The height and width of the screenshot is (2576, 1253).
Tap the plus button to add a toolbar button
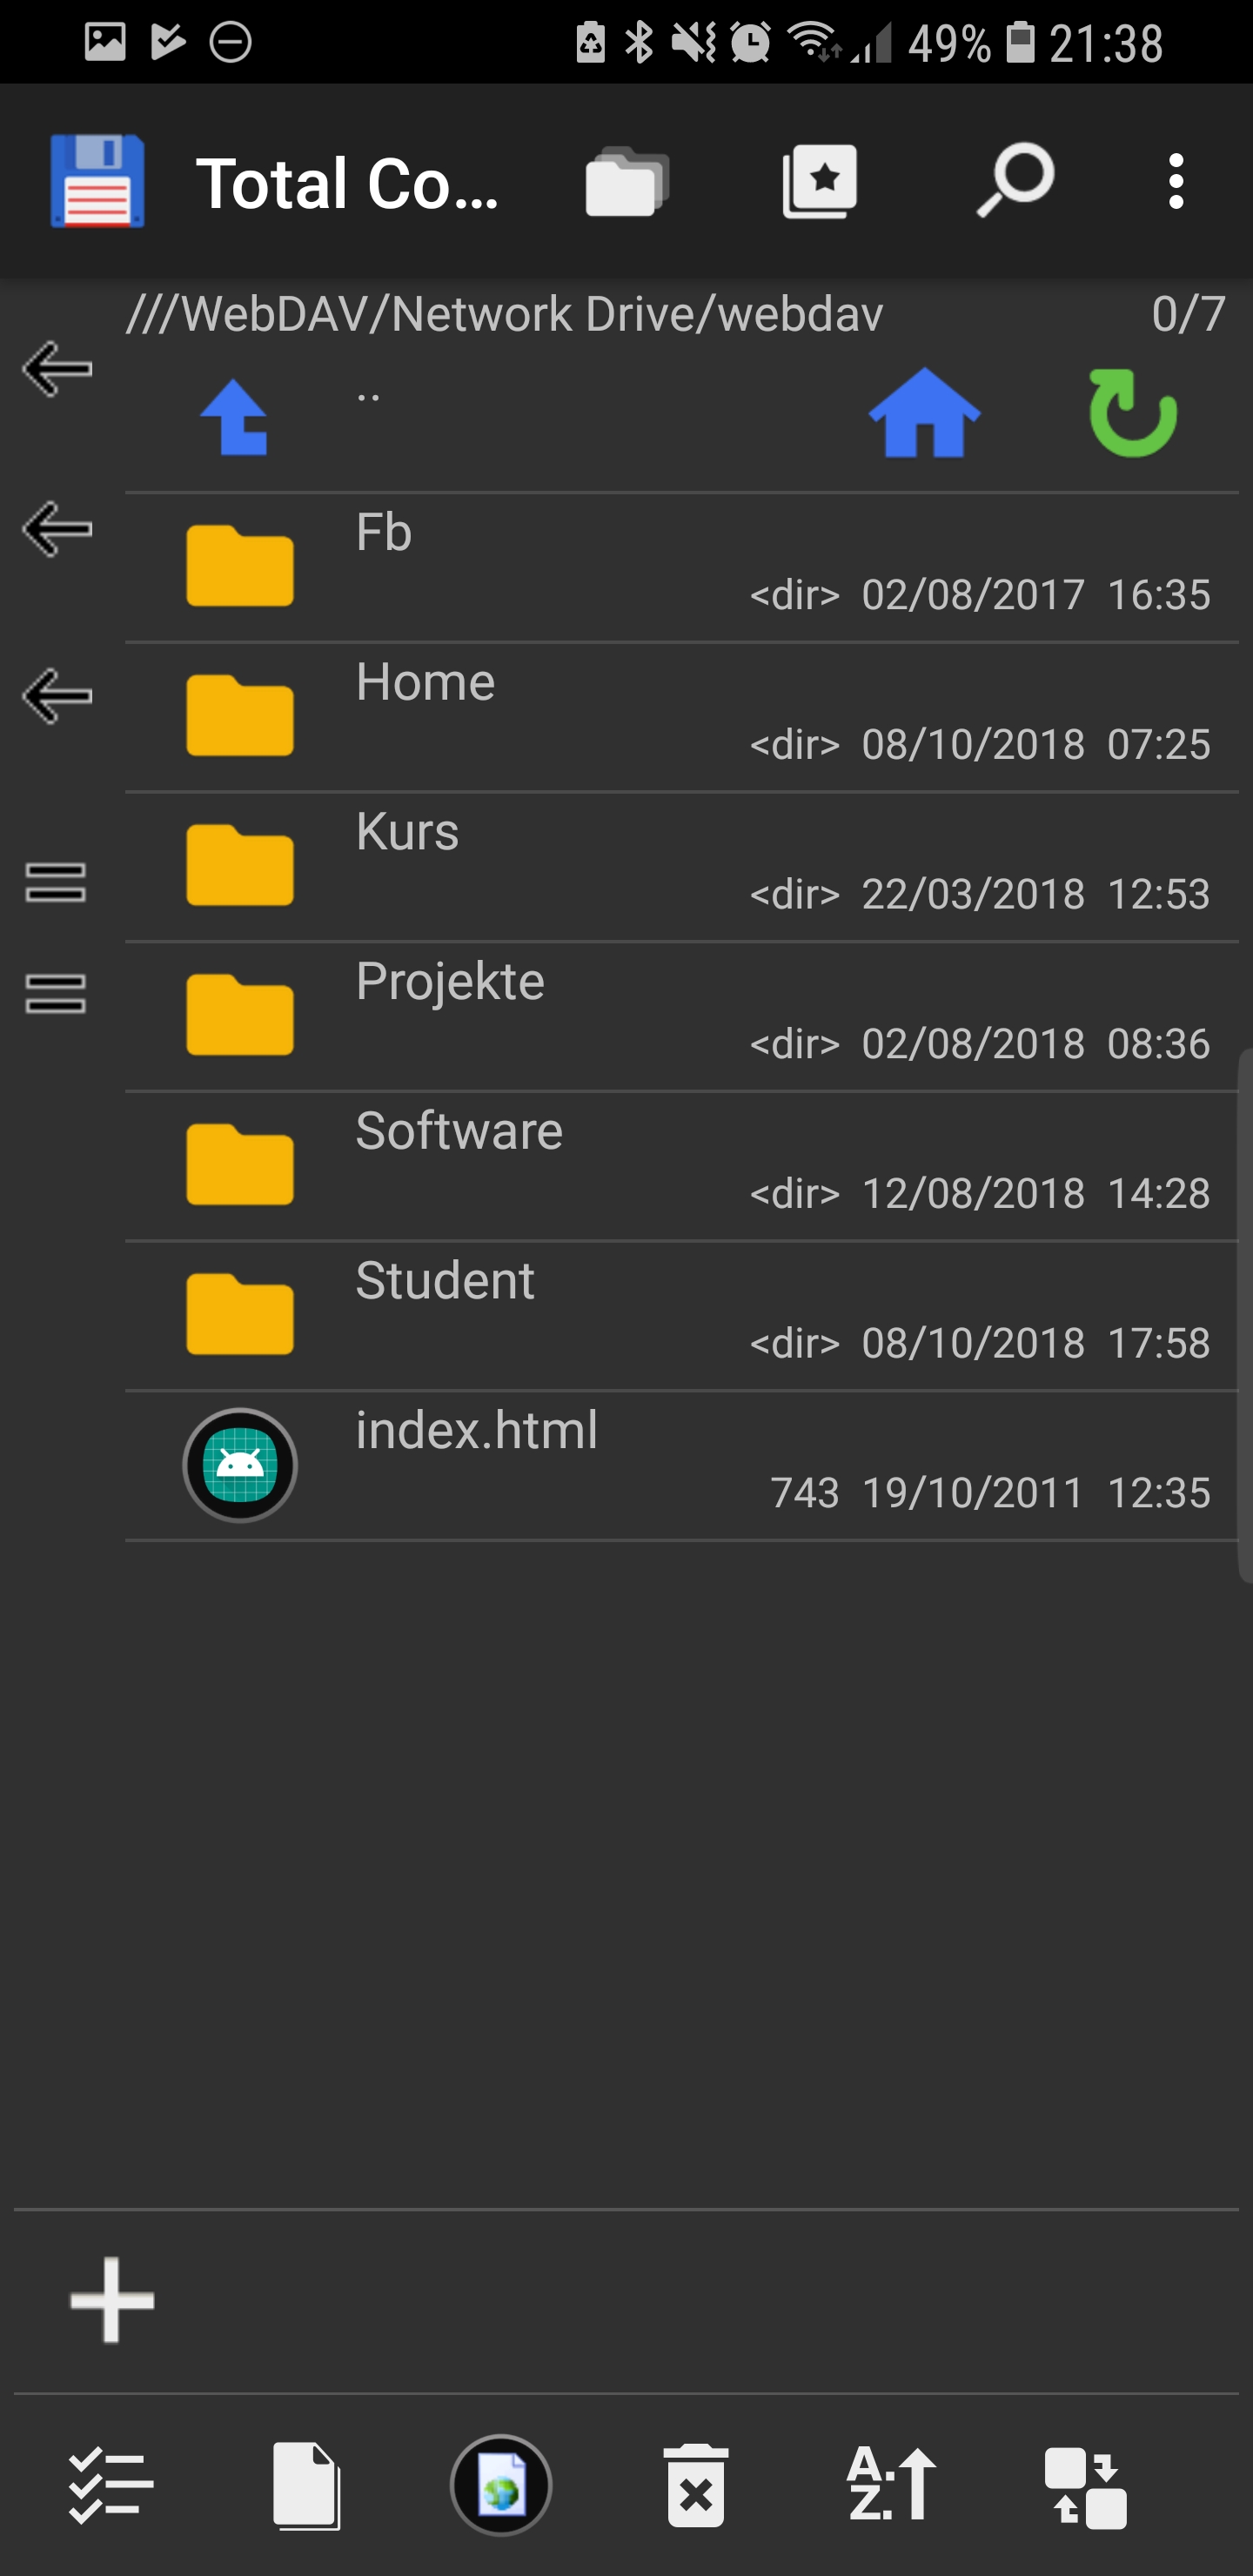point(112,2301)
